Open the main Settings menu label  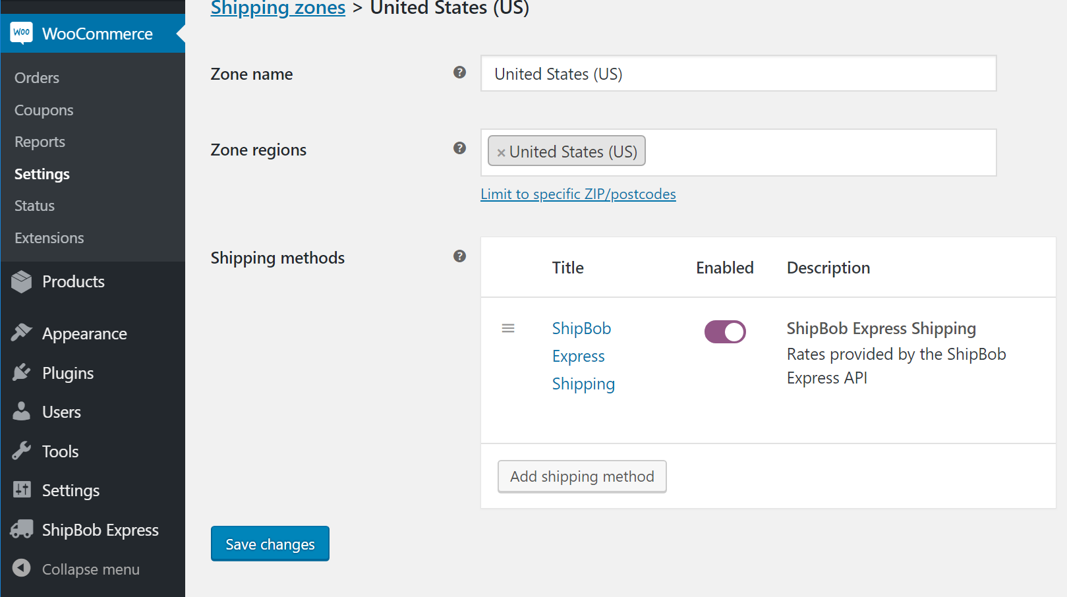71,491
